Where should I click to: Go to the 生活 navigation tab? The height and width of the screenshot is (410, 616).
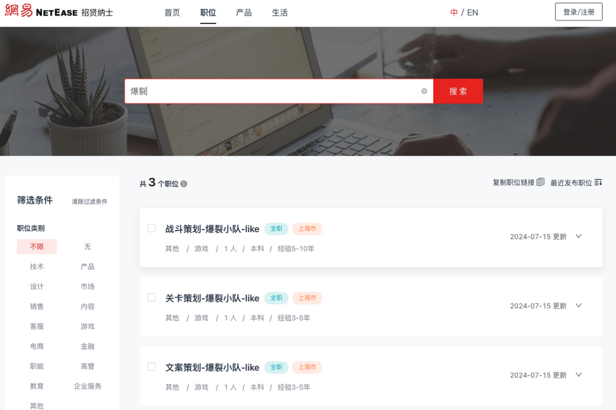pyautogui.click(x=280, y=13)
